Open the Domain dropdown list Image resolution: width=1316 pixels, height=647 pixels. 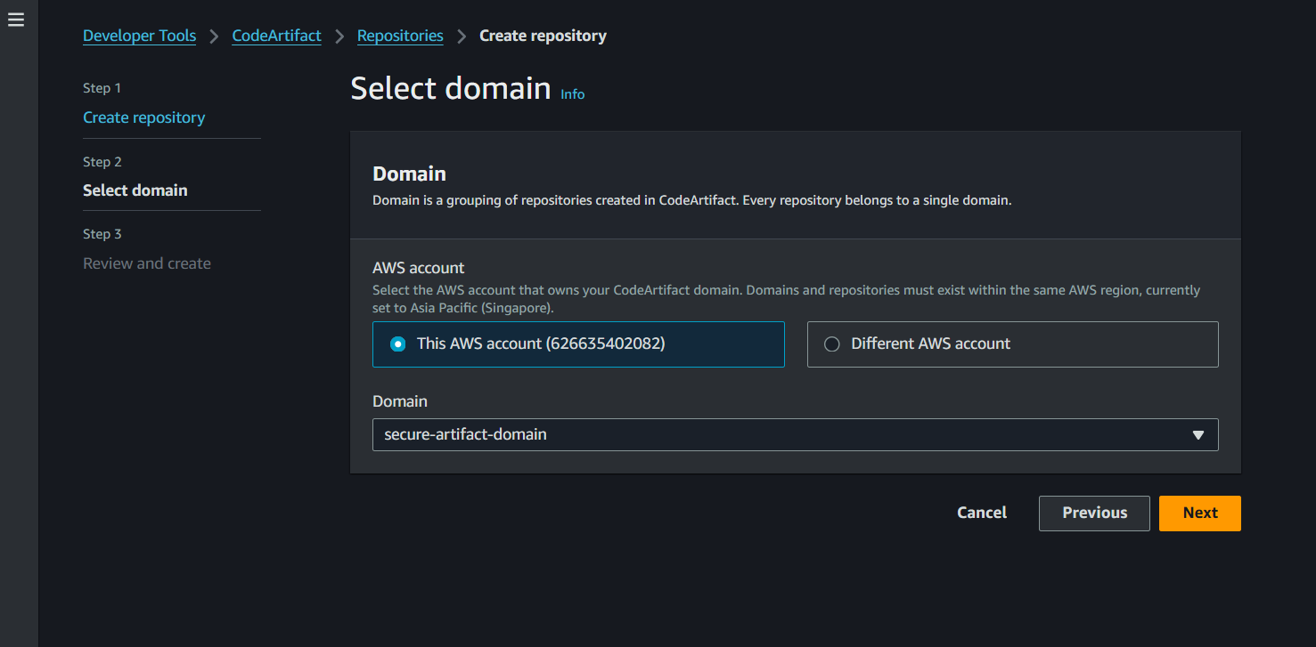click(x=795, y=435)
